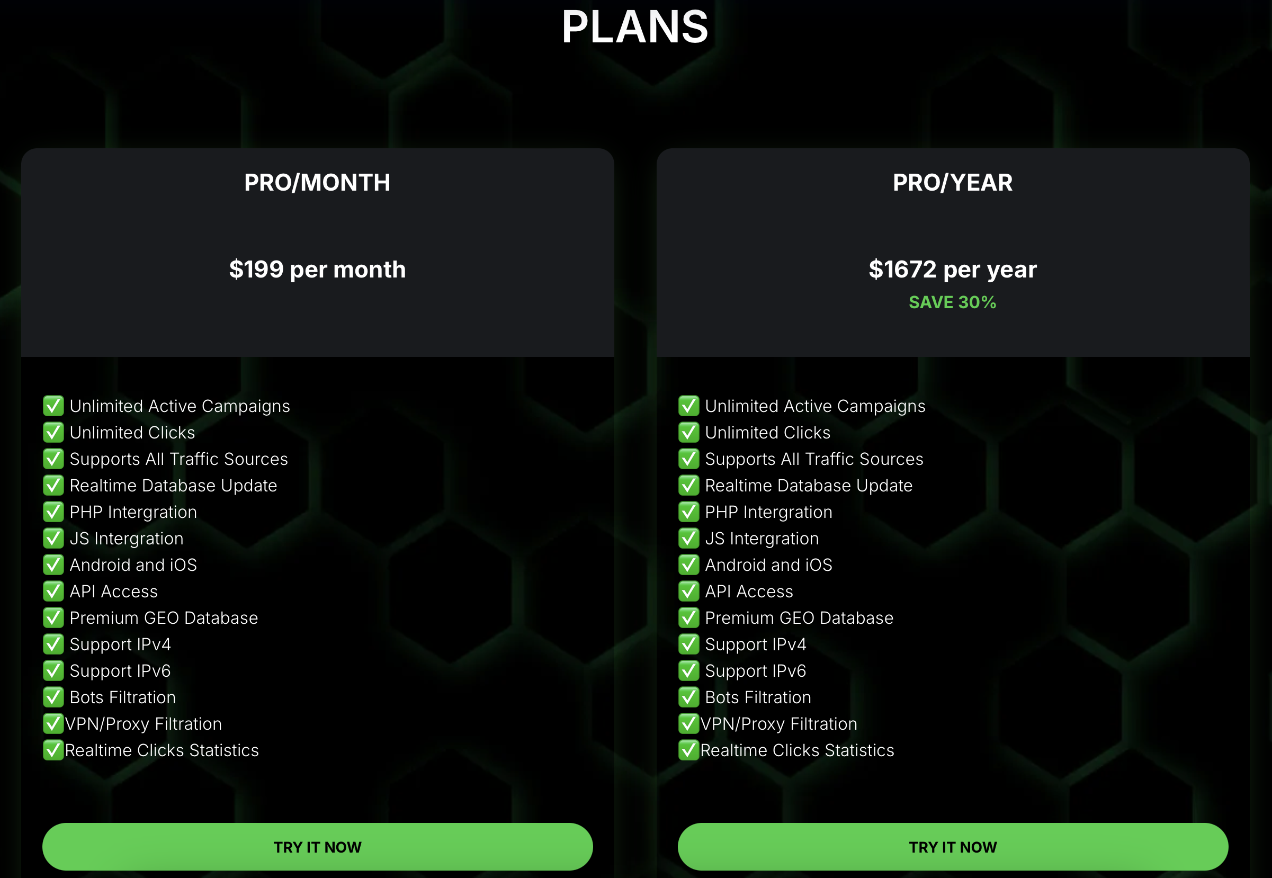Click the TRY IT NOW button under PRO/YEAR

pos(953,847)
